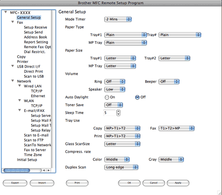The image size is (222, 195).
Task: Select Remote Fax Opt item
Action: point(37,47)
